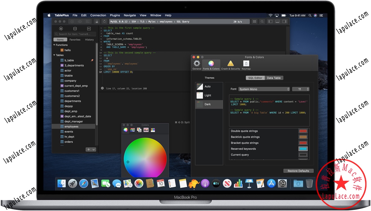The height and width of the screenshot is (211, 371).
Task: Click the sidebar item search field
Action: [x=74, y=34]
